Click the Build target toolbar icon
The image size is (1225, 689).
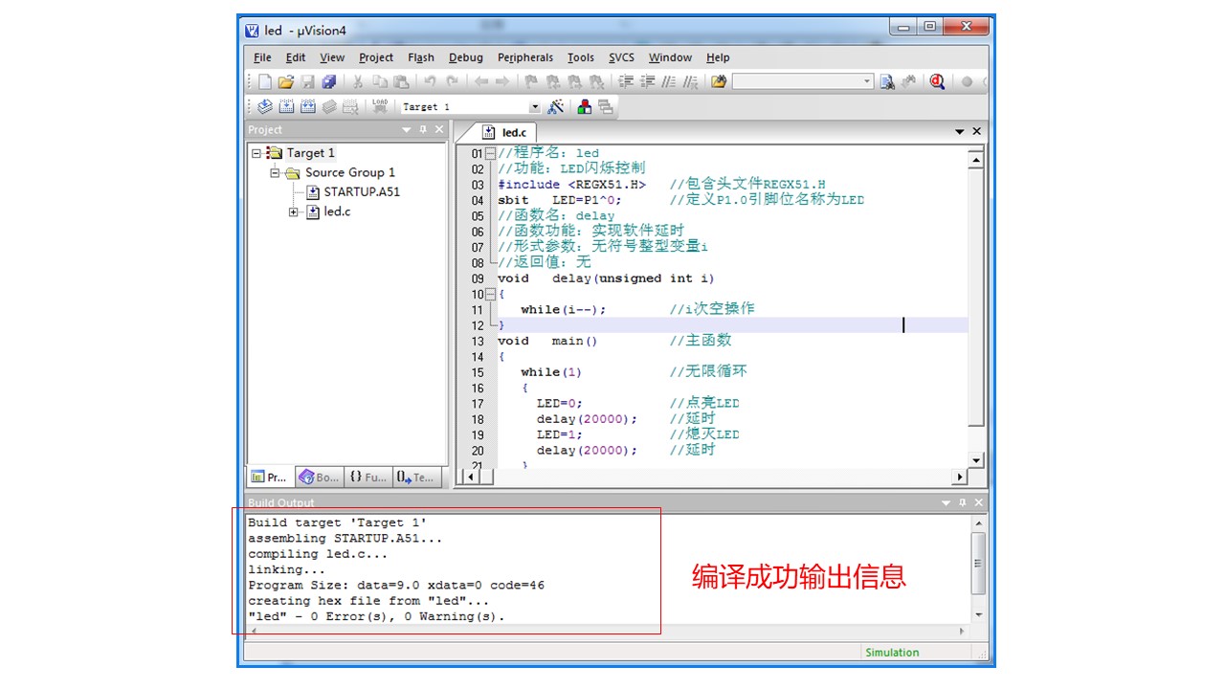(286, 107)
